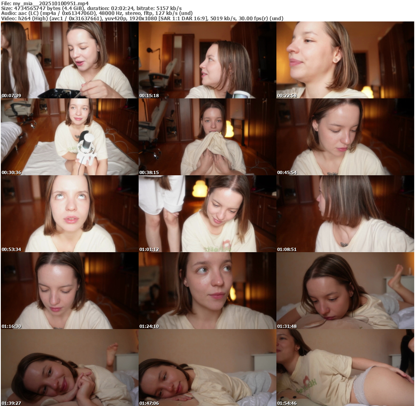
Task: Open the frame at 00:45:54
Action: point(345,137)
